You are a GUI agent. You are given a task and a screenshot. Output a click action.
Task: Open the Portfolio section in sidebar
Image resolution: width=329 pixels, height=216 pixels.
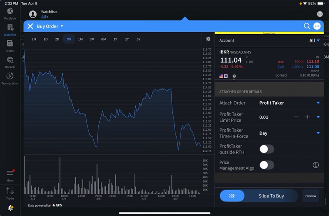(10, 14)
